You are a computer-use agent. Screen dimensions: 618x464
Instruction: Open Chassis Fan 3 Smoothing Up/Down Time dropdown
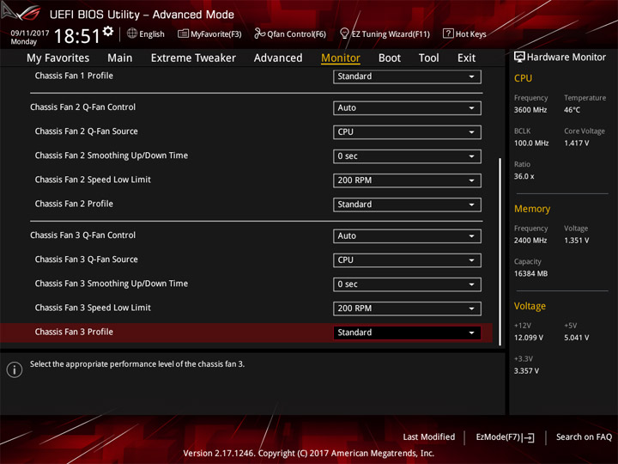(x=407, y=284)
